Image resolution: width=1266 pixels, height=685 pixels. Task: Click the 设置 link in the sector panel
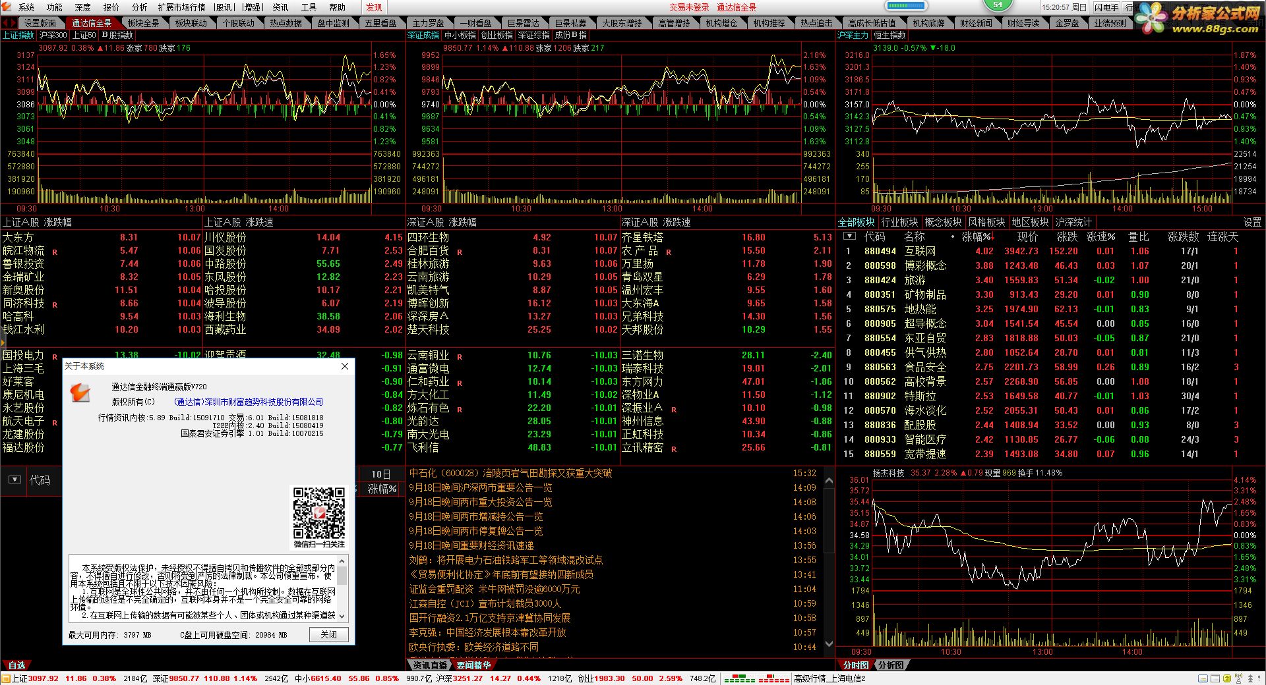pyautogui.click(x=1251, y=222)
